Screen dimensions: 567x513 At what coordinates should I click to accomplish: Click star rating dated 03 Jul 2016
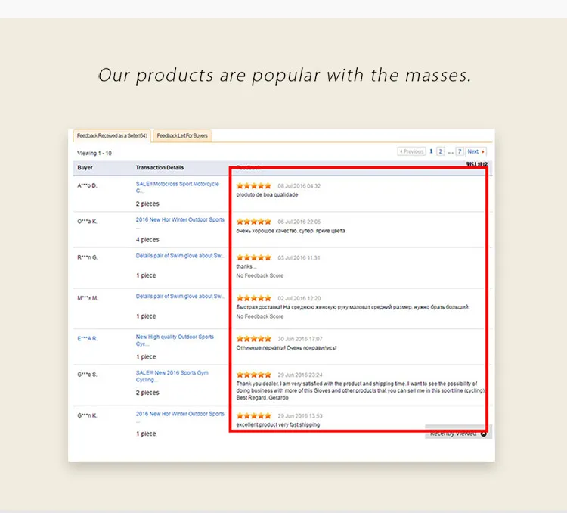click(253, 257)
